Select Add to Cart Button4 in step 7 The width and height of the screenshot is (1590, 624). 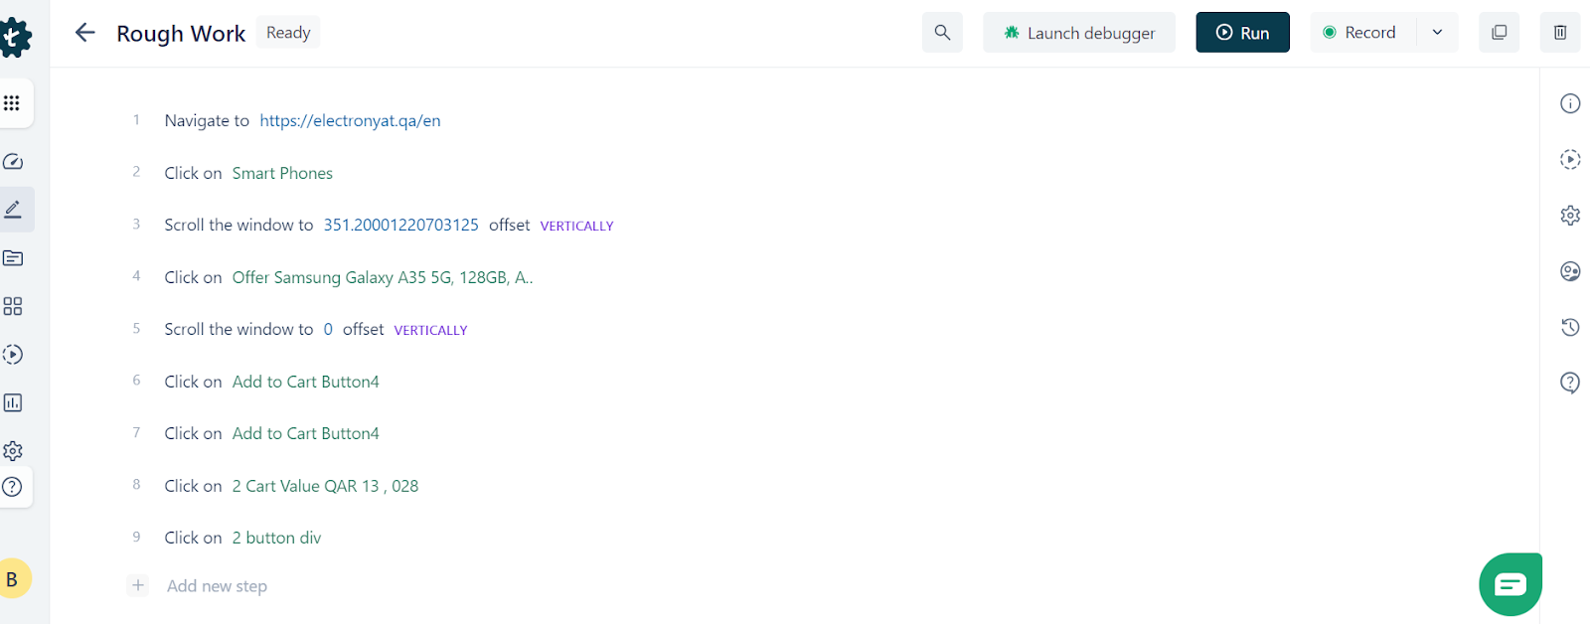(306, 433)
